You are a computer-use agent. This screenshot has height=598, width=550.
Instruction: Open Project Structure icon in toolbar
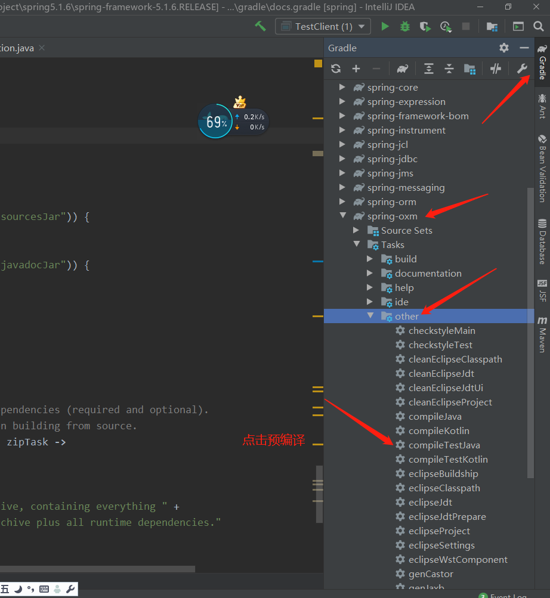pos(492,26)
